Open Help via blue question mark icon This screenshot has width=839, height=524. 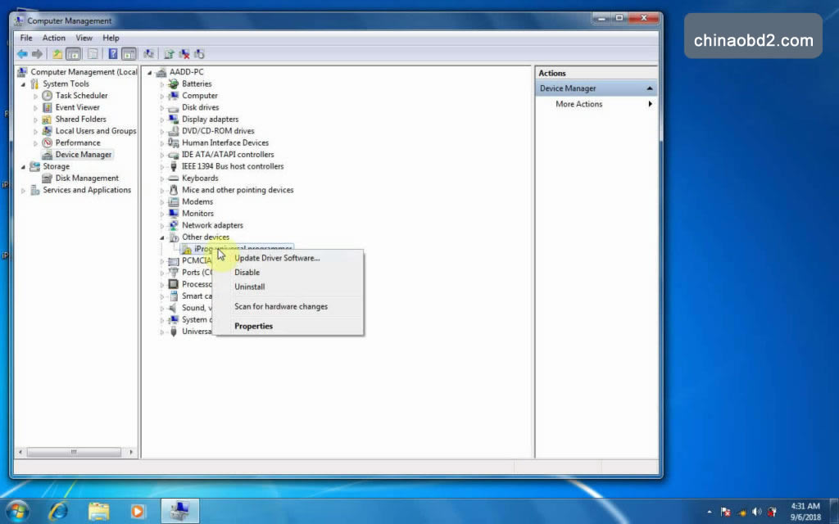113,54
